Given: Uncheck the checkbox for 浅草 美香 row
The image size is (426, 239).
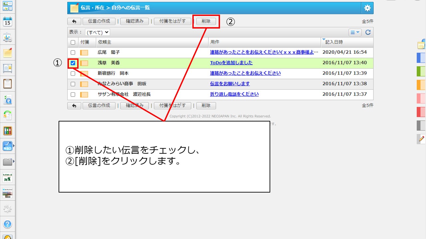Looking at the screenshot, I should pyautogui.click(x=73, y=63).
